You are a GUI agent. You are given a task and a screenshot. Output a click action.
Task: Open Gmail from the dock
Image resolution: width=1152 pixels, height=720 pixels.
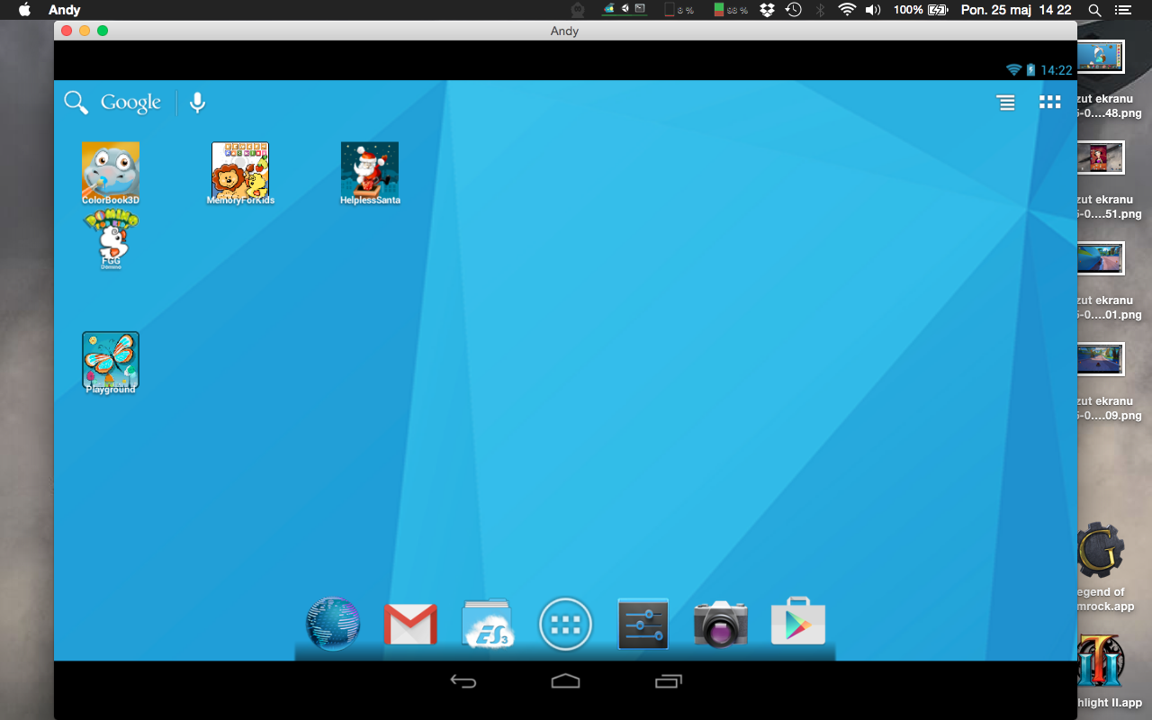[x=410, y=624]
